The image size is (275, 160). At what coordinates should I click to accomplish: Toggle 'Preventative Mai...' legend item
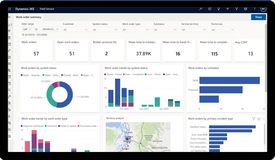[x=88, y=126]
